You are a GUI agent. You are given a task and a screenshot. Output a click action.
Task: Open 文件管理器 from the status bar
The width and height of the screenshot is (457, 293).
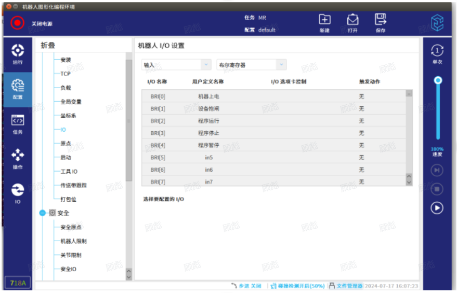(x=346, y=286)
